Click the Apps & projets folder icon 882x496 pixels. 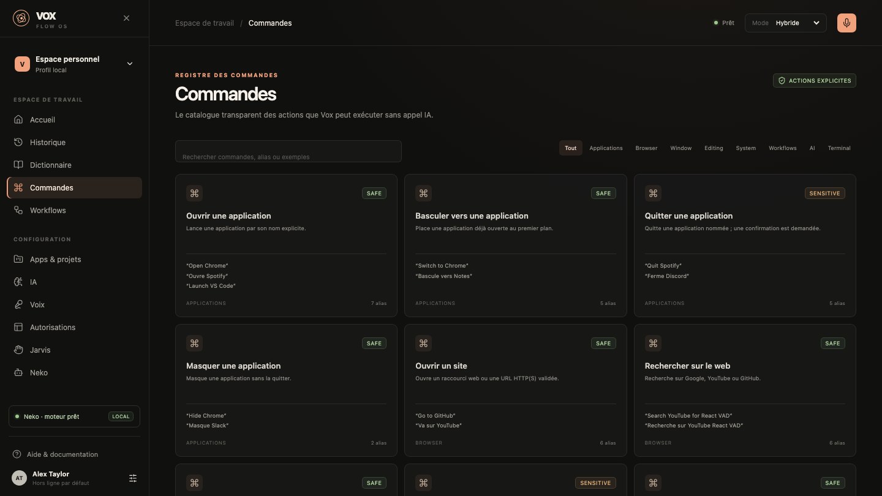click(x=18, y=260)
